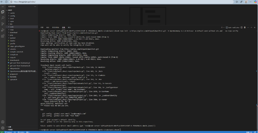
Task: Open the OpenHarmony document file
Action: click(22, 71)
